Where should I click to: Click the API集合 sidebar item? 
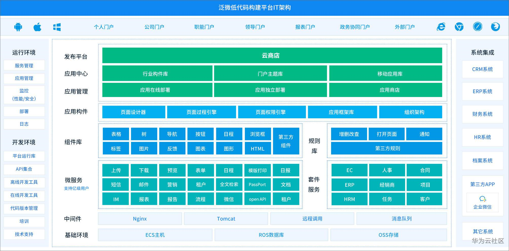point(24,169)
